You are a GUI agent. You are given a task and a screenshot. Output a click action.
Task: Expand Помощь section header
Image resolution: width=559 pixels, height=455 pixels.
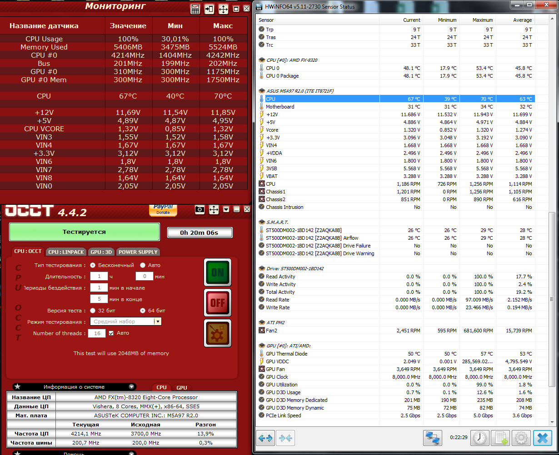pos(74,453)
